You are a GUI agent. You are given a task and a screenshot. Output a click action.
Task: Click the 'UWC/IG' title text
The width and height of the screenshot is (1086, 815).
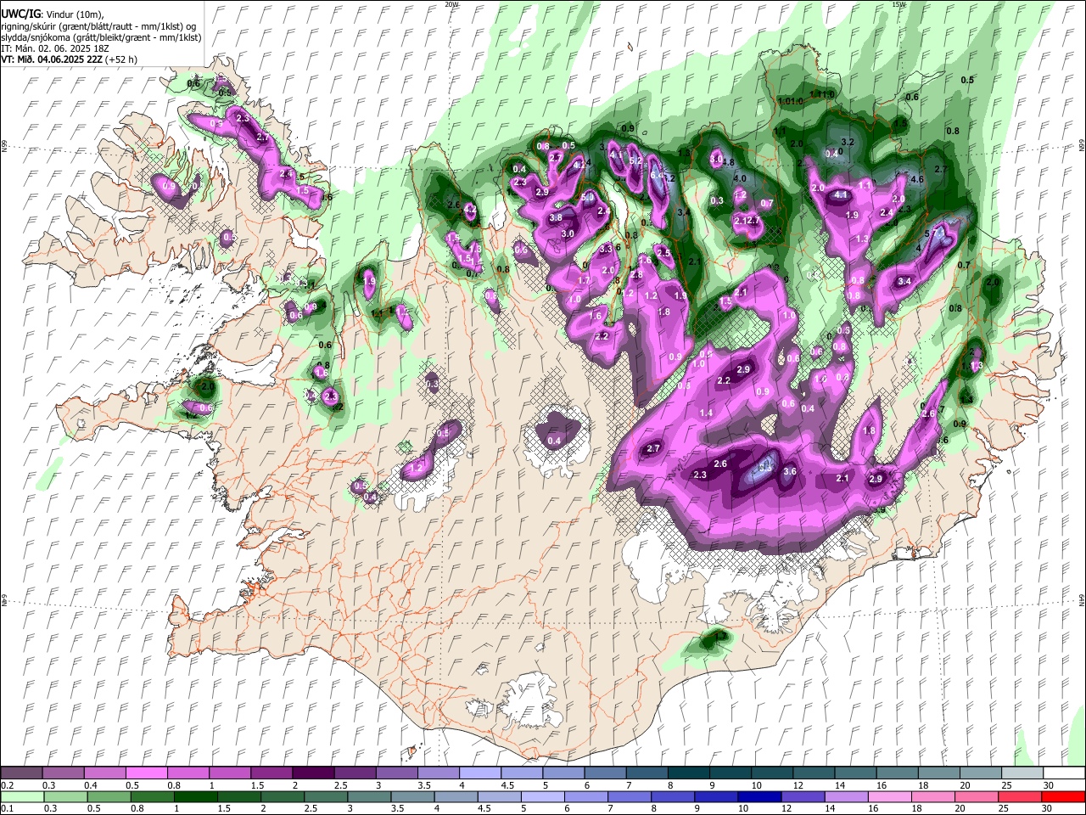pyautogui.click(x=20, y=14)
